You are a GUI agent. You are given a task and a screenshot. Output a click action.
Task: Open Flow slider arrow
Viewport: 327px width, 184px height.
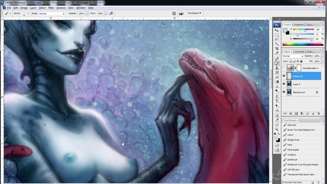105,13
